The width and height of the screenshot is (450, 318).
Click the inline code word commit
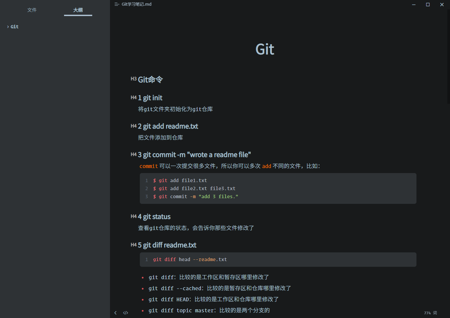click(149, 166)
